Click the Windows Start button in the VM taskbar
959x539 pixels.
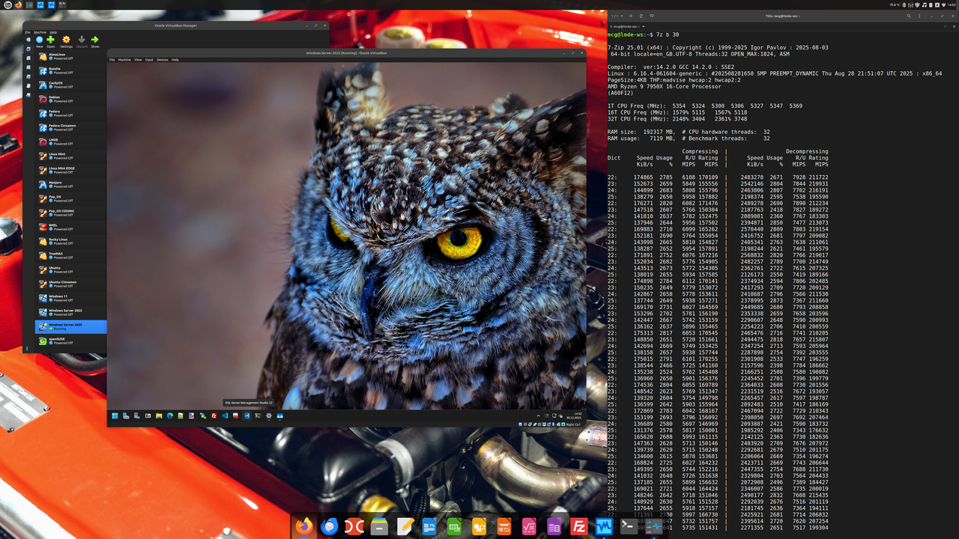115,415
